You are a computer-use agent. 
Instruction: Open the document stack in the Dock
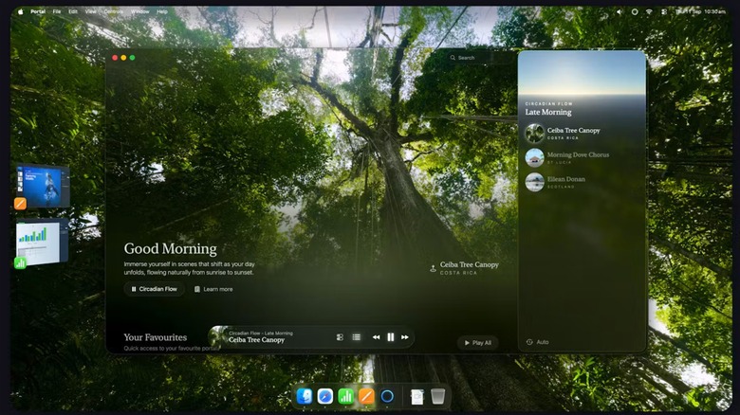417,397
